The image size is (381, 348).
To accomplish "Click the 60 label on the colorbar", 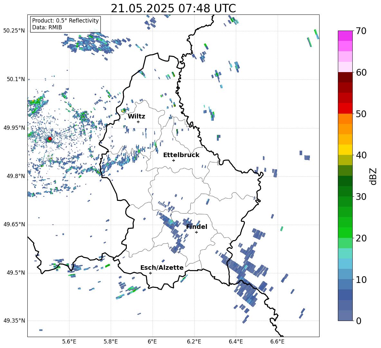I will point(361,72).
